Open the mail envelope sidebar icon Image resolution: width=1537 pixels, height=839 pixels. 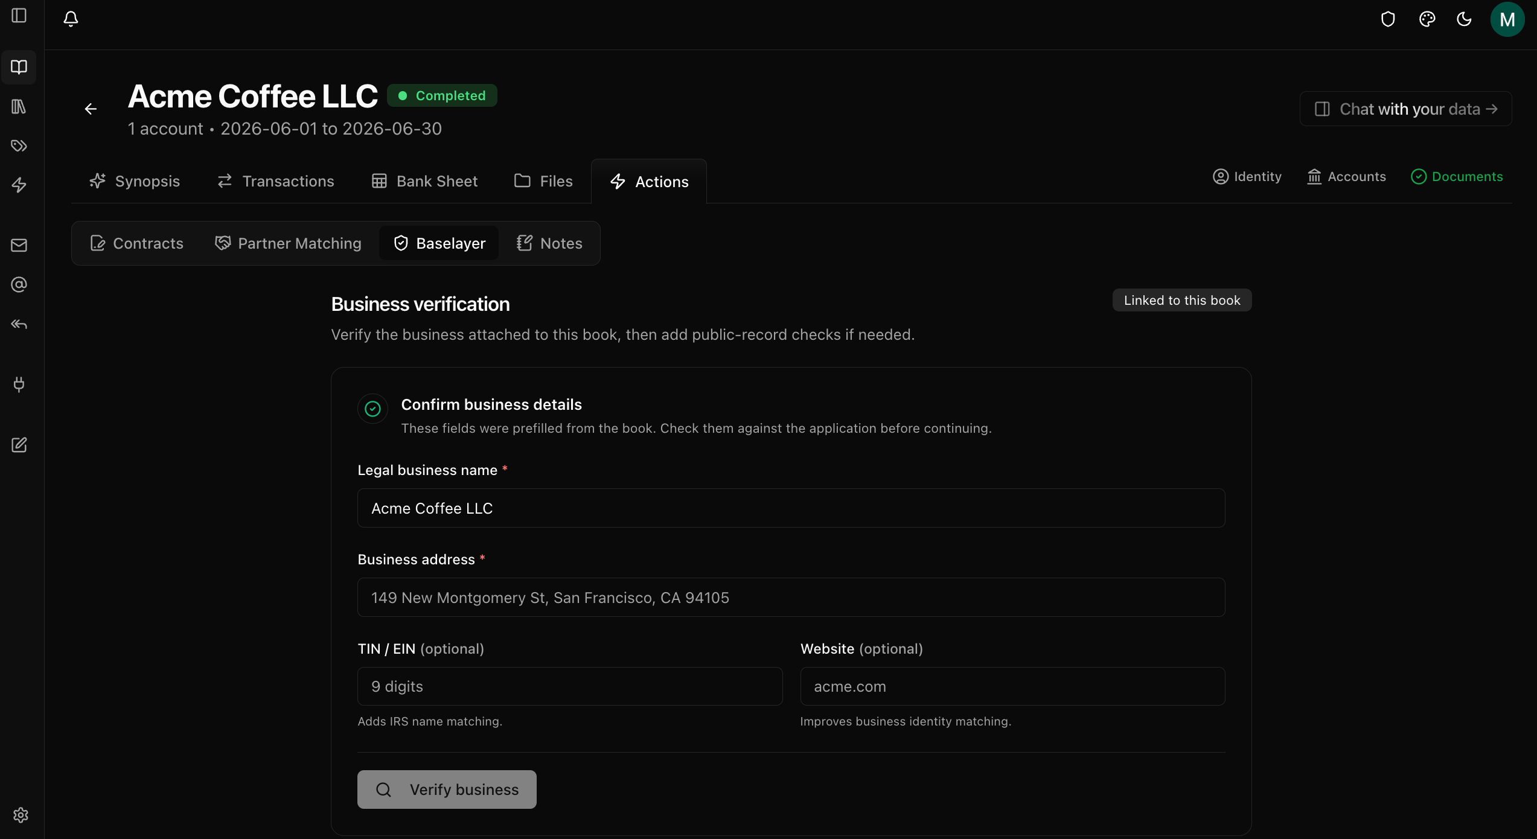pos(19,245)
